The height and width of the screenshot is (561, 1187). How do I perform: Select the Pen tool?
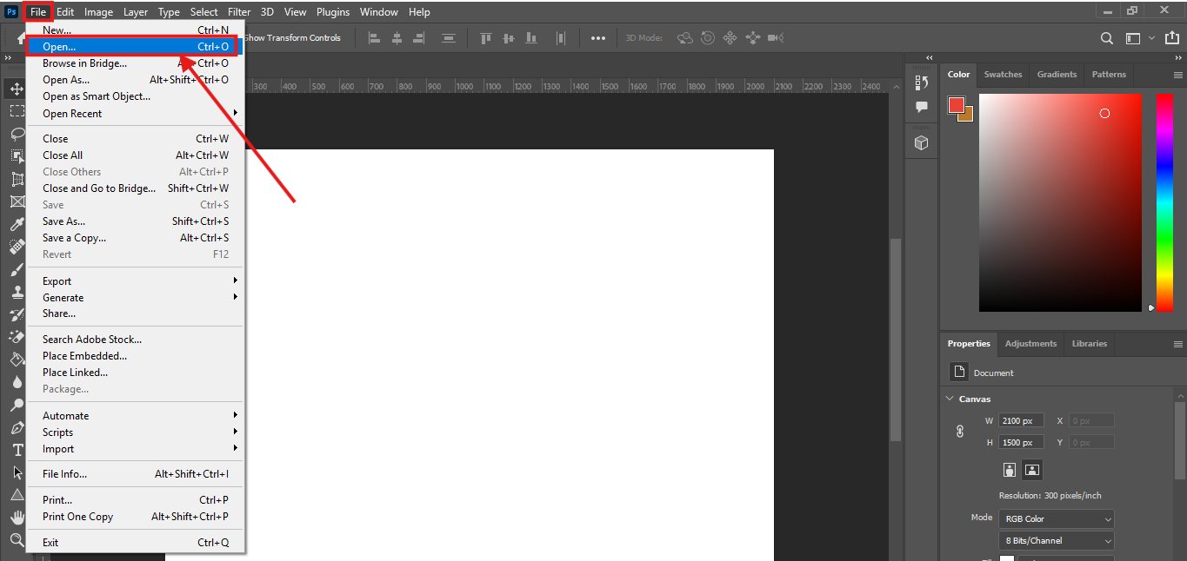pos(17,427)
